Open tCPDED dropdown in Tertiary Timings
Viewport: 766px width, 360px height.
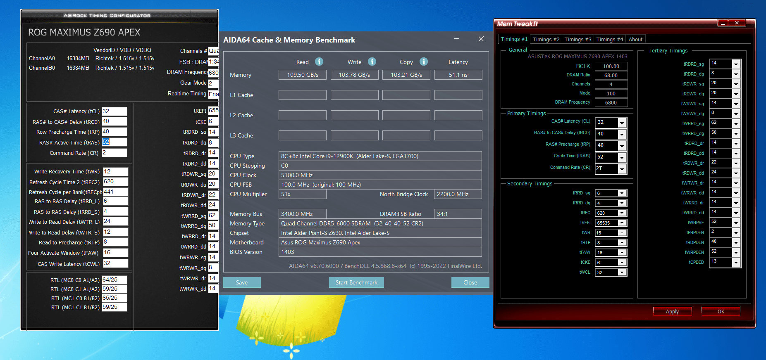tap(736, 263)
